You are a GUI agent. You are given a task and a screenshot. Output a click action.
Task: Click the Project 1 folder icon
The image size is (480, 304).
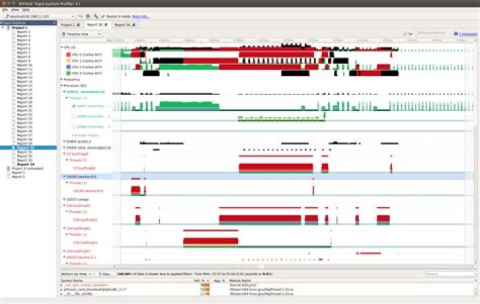(x=8, y=28)
